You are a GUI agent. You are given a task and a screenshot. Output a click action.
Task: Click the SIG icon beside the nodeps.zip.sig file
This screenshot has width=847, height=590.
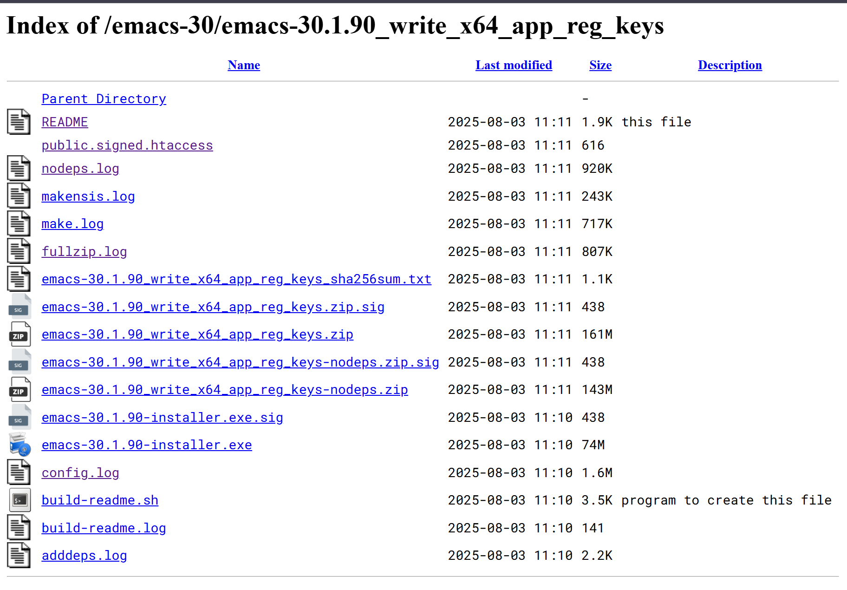pyautogui.click(x=19, y=362)
